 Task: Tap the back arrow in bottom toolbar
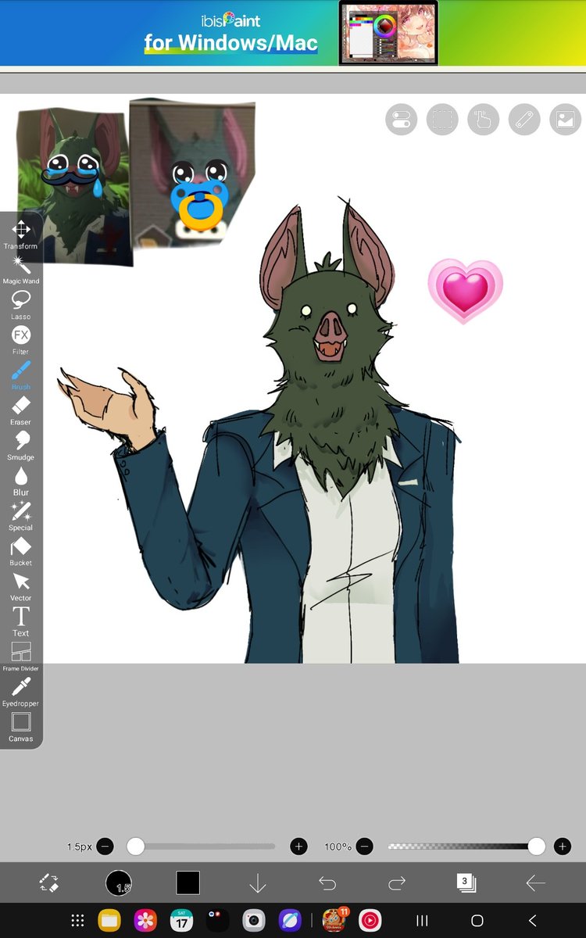(536, 883)
